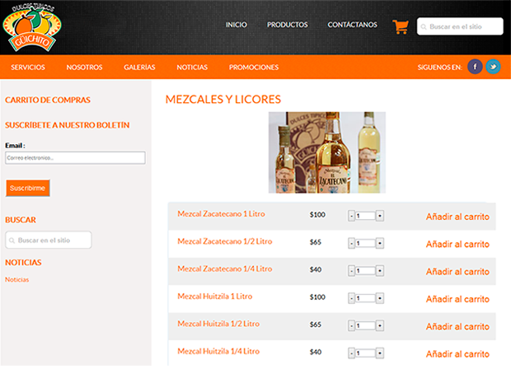Image resolution: width=511 pixels, height=383 pixels.
Task: Focus the sidebar Buscar search field
Action: point(49,240)
